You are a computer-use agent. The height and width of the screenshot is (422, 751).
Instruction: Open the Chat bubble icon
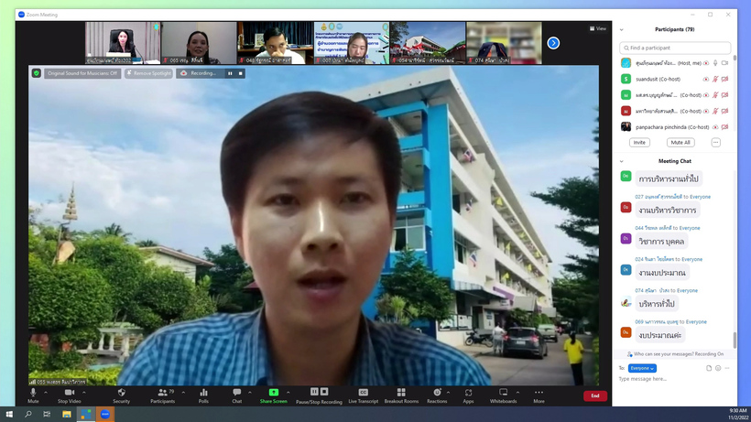click(x=236, y=393)
